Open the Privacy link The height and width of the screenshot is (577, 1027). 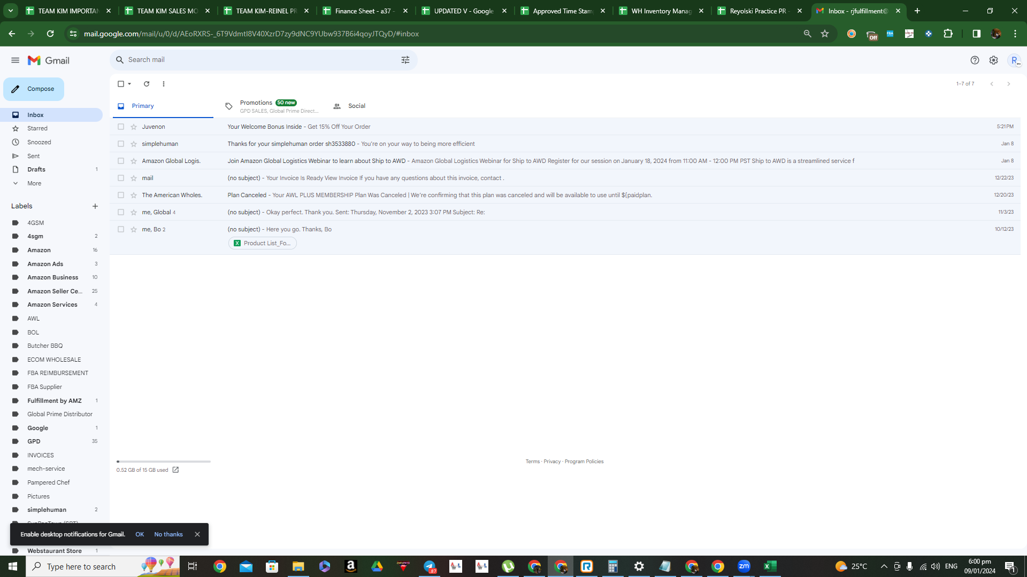[x=552, y=462]
